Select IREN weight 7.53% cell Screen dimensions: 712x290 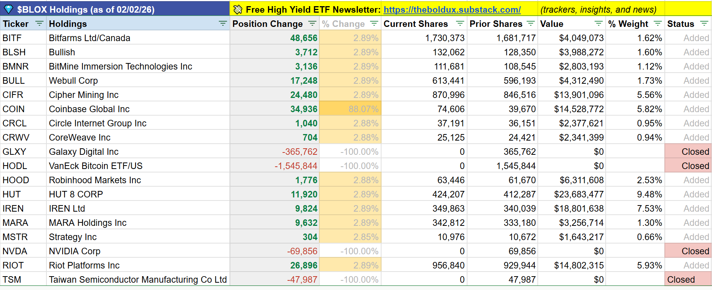pyautogui.click(x=636, y=208)
